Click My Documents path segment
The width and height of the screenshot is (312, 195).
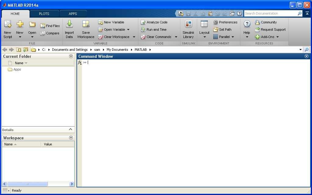click(x=117, y=50)
